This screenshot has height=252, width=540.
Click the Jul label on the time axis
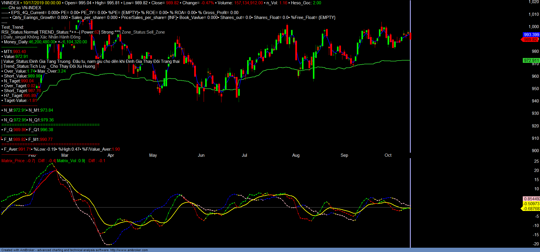[x=244, y=155]
